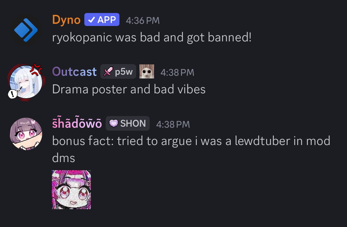Click the Dyno username
Screen dimensions: 347x227
(x=66, y=20)
